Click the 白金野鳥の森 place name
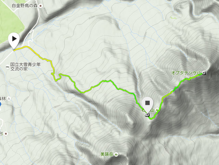 click(x=25, y=6)
